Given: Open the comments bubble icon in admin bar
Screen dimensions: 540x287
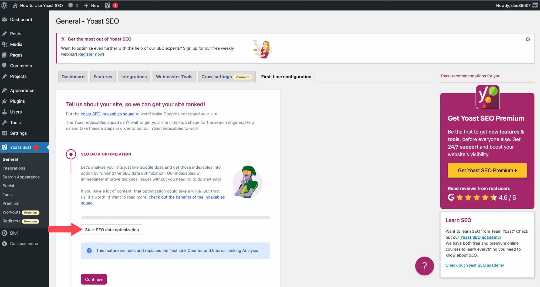Looking at the screenshot, I should 70,5.
